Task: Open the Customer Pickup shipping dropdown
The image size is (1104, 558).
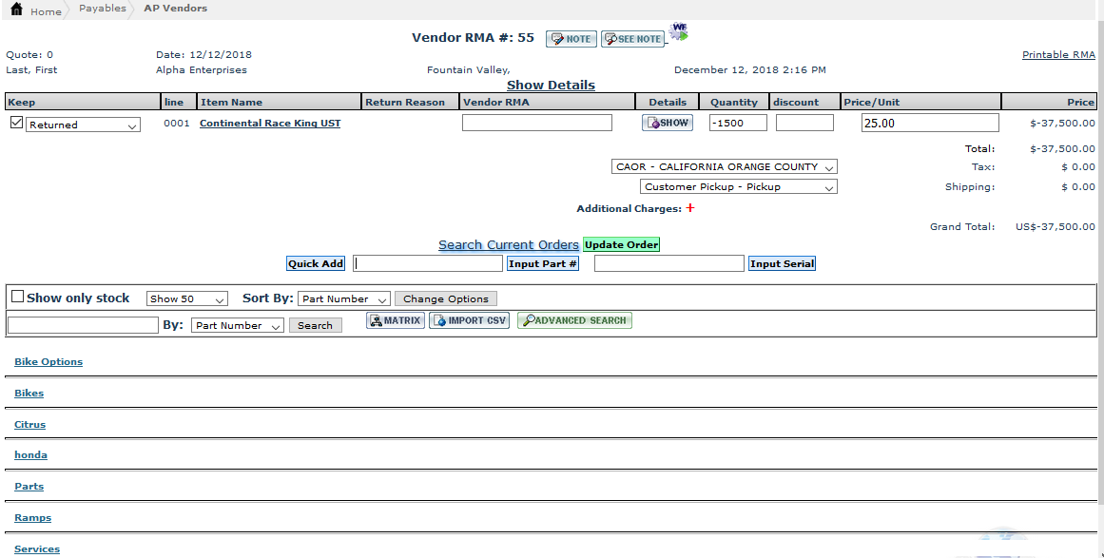Action: 738,187
